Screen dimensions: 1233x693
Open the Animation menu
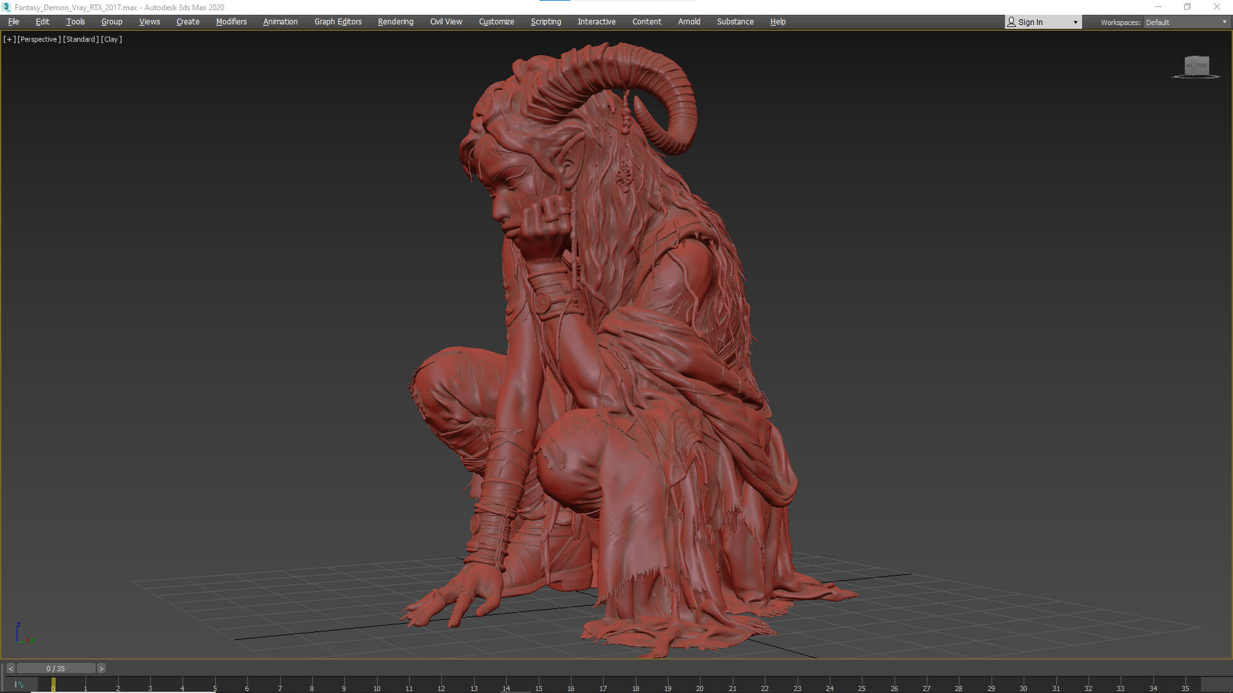280,22
